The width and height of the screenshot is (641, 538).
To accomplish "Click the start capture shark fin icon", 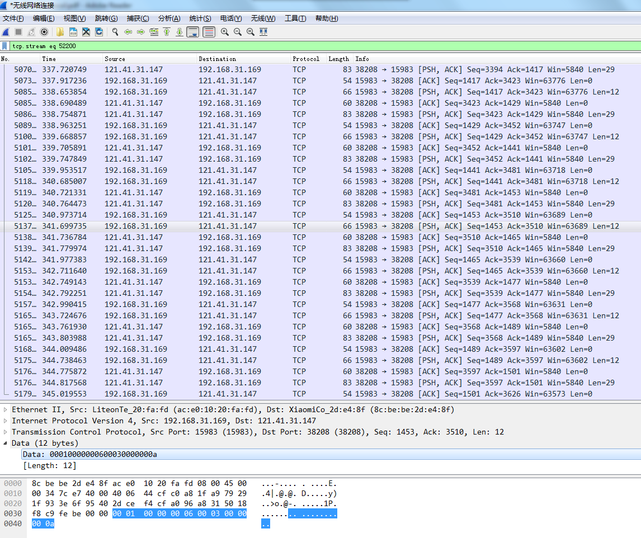I will point(6,32).
